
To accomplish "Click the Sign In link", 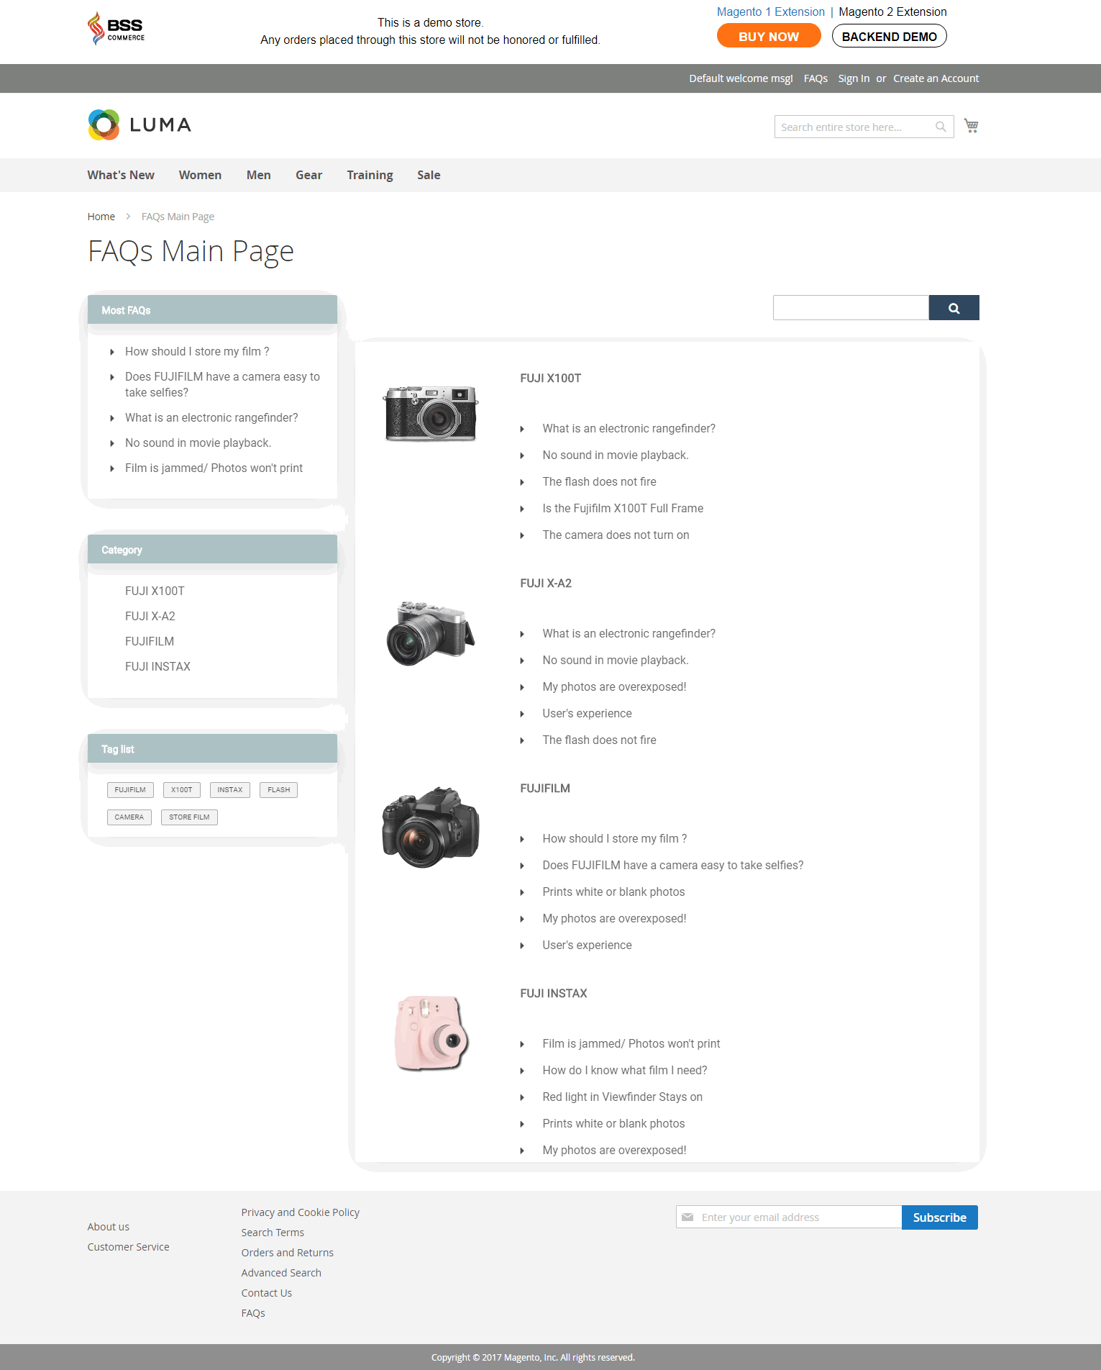I will [x=854, y=78].
